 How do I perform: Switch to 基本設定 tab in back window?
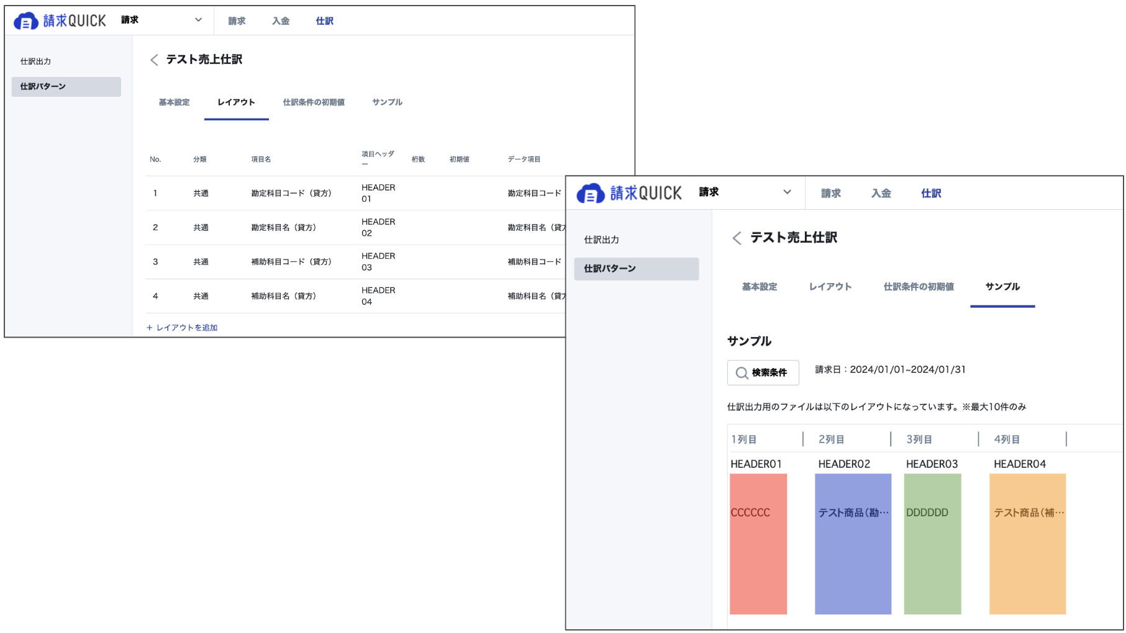point(174,102)
